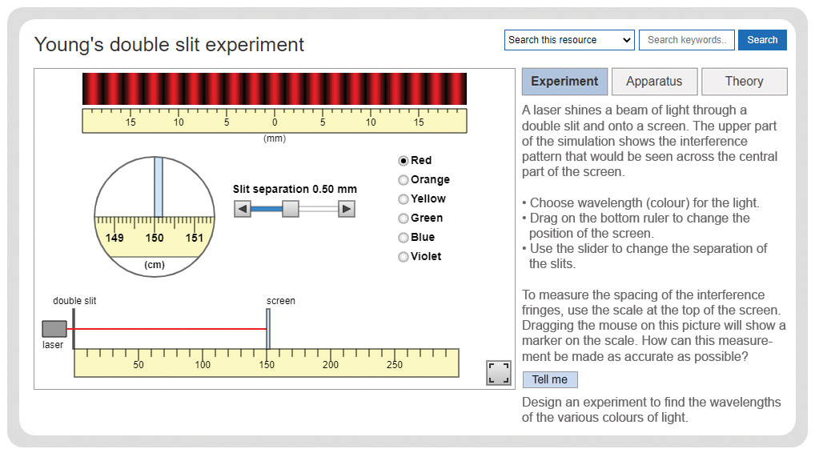The image size is (815, 453).
Task: Click the red interference fringe pattern
Action: [x=275, y=89]
